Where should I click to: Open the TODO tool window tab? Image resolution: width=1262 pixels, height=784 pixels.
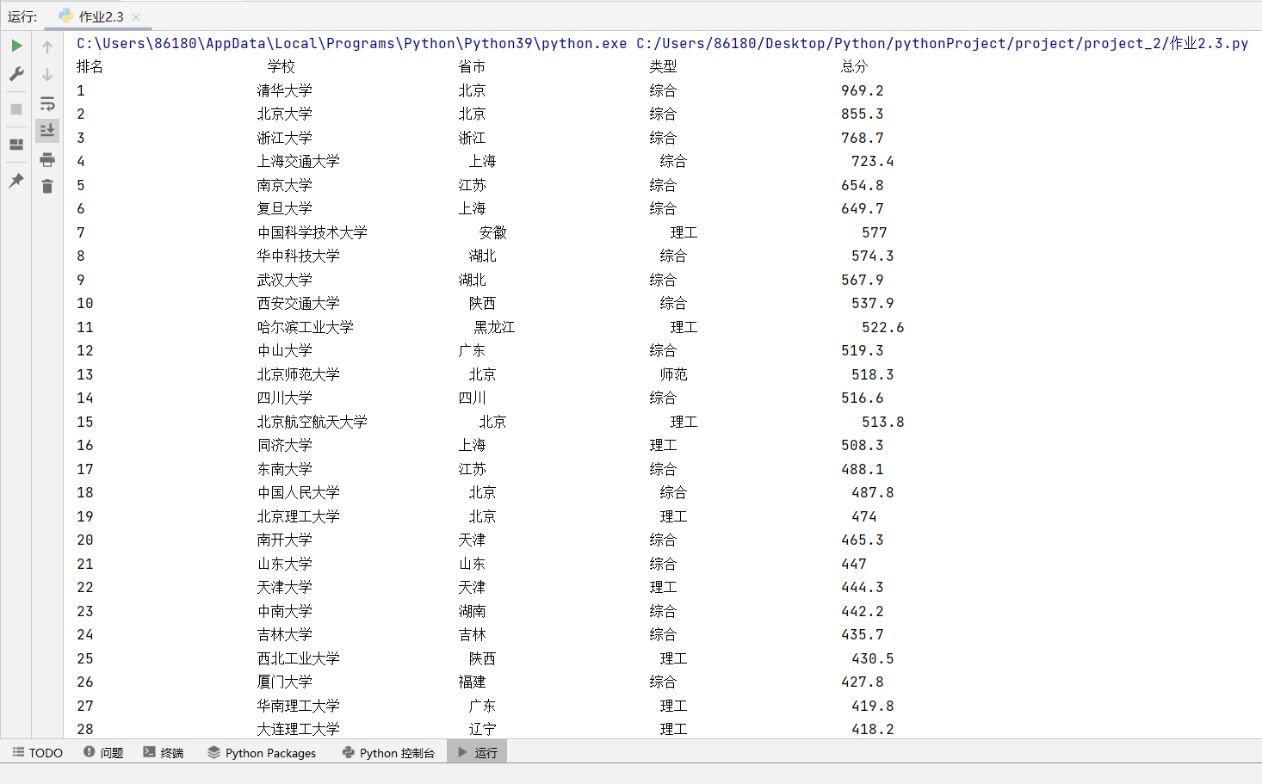pyautogui.click(x=38, y=753)
